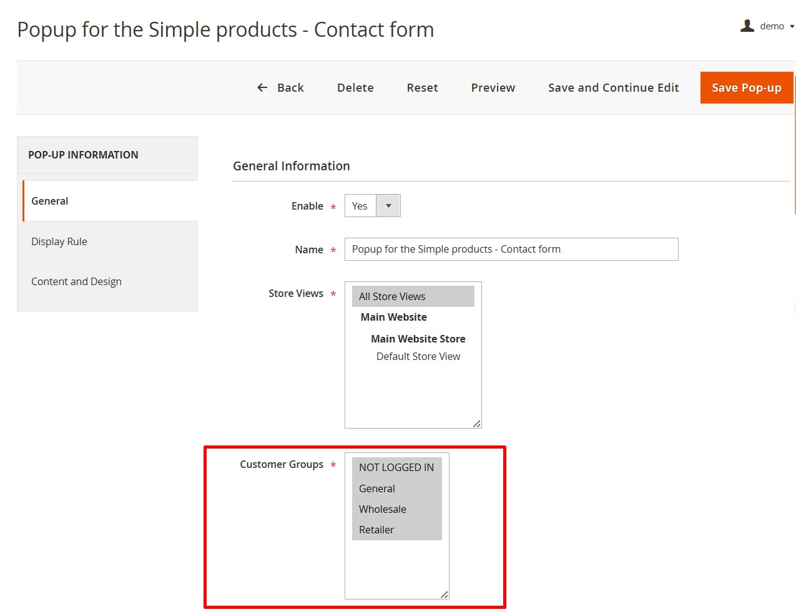This screenshot has width=796, height=612.
Task: Click into the Name text field
Action: click(x=511, y=250)
